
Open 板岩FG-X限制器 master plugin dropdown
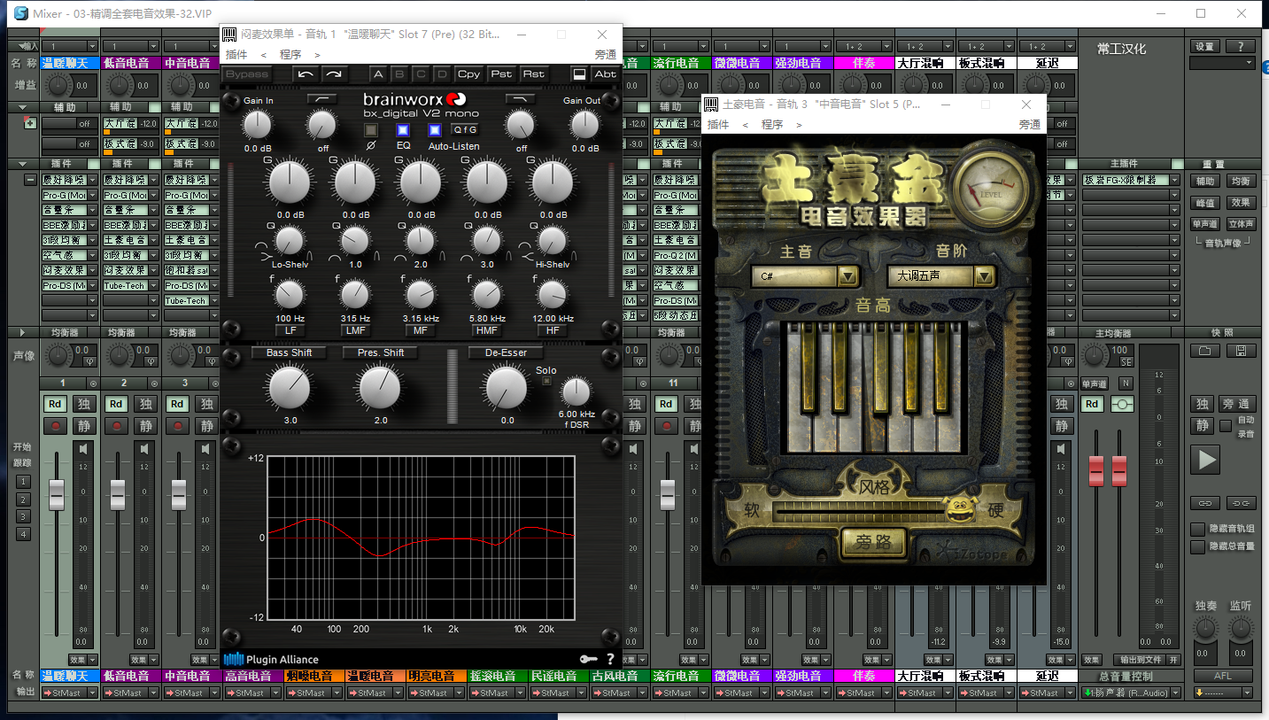(1175, 180)
